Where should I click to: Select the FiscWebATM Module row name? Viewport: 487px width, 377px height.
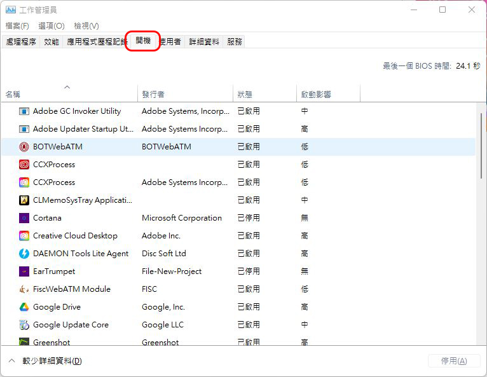(72, 289)
